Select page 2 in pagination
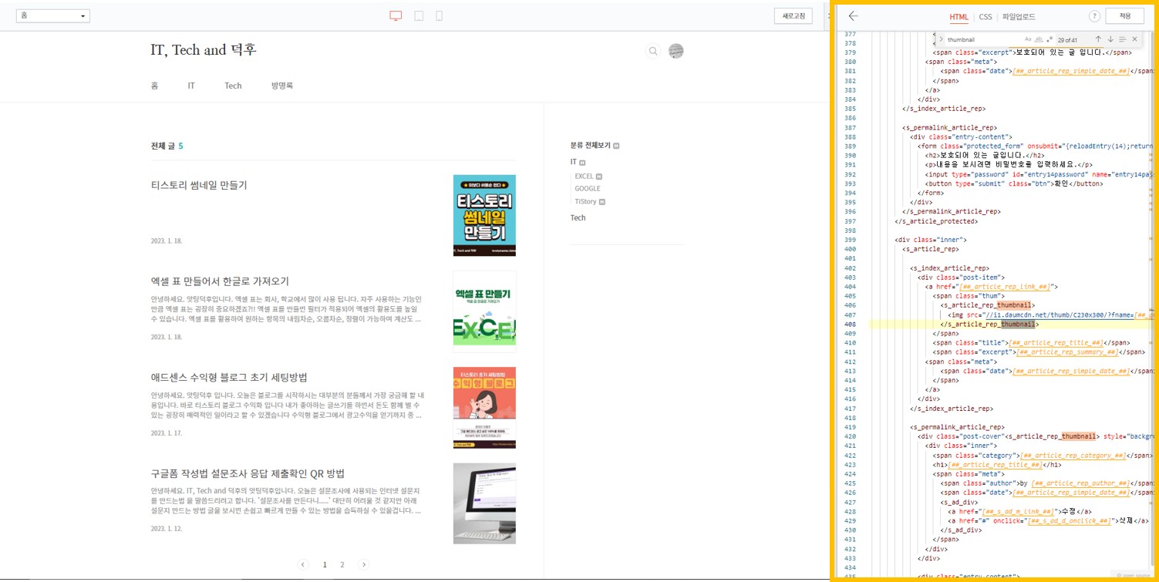Viewport: 1159px width, 582px height. 342,564
